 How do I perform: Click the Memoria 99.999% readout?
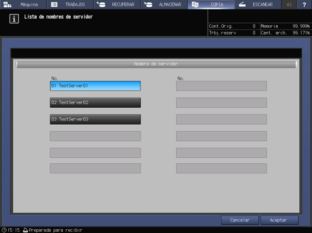[x=285, y=26]
